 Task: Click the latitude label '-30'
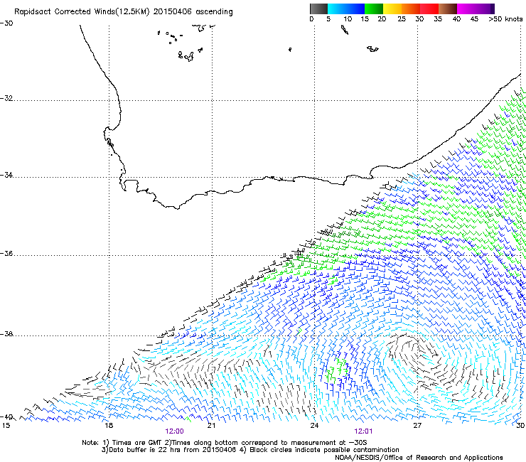(6, 23)
